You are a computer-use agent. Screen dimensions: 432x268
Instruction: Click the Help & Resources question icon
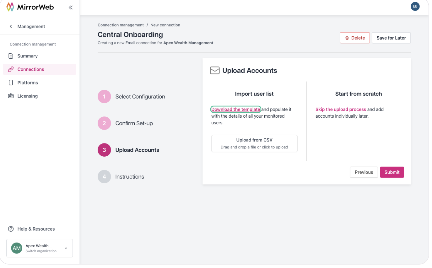(x=11, y=229)
